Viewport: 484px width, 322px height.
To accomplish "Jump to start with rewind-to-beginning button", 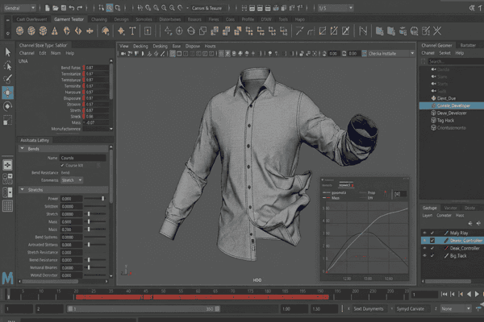I will tap(444, 295).
